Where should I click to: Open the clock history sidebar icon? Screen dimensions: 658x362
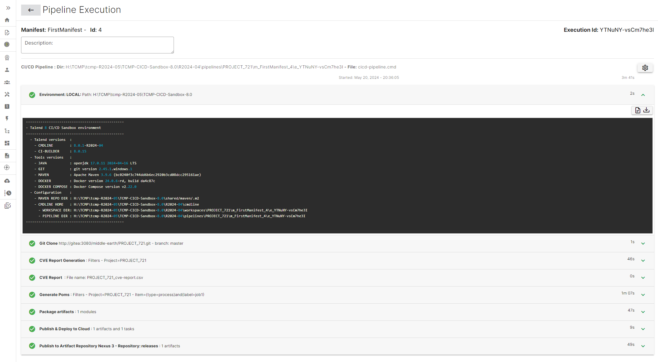[x=8, y=193]
